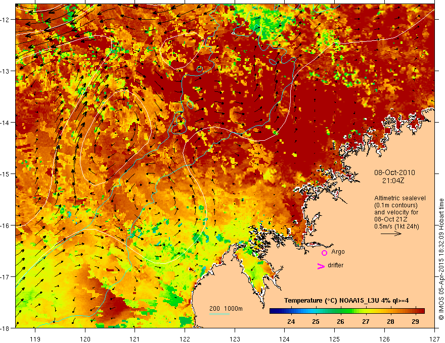Viewport: 445px width, 343px height.
Task: Click the temperature color bar
Action: point(347,311)
